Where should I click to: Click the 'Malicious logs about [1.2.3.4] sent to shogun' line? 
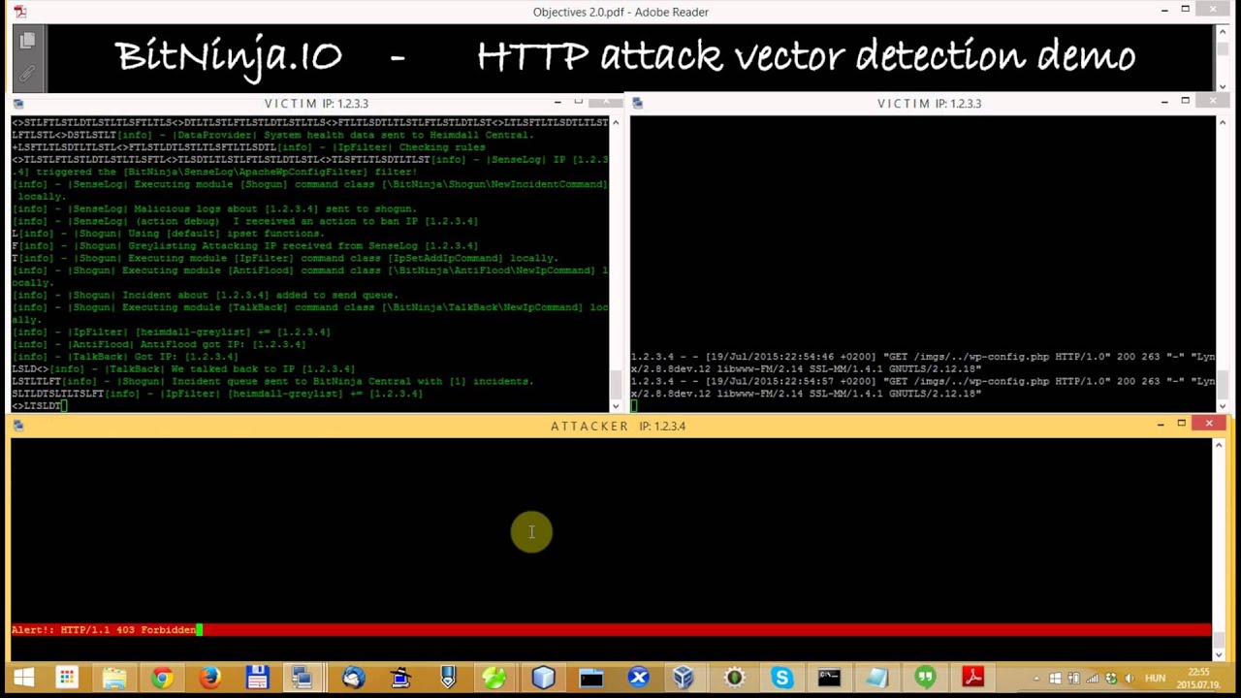click(214, 208)
